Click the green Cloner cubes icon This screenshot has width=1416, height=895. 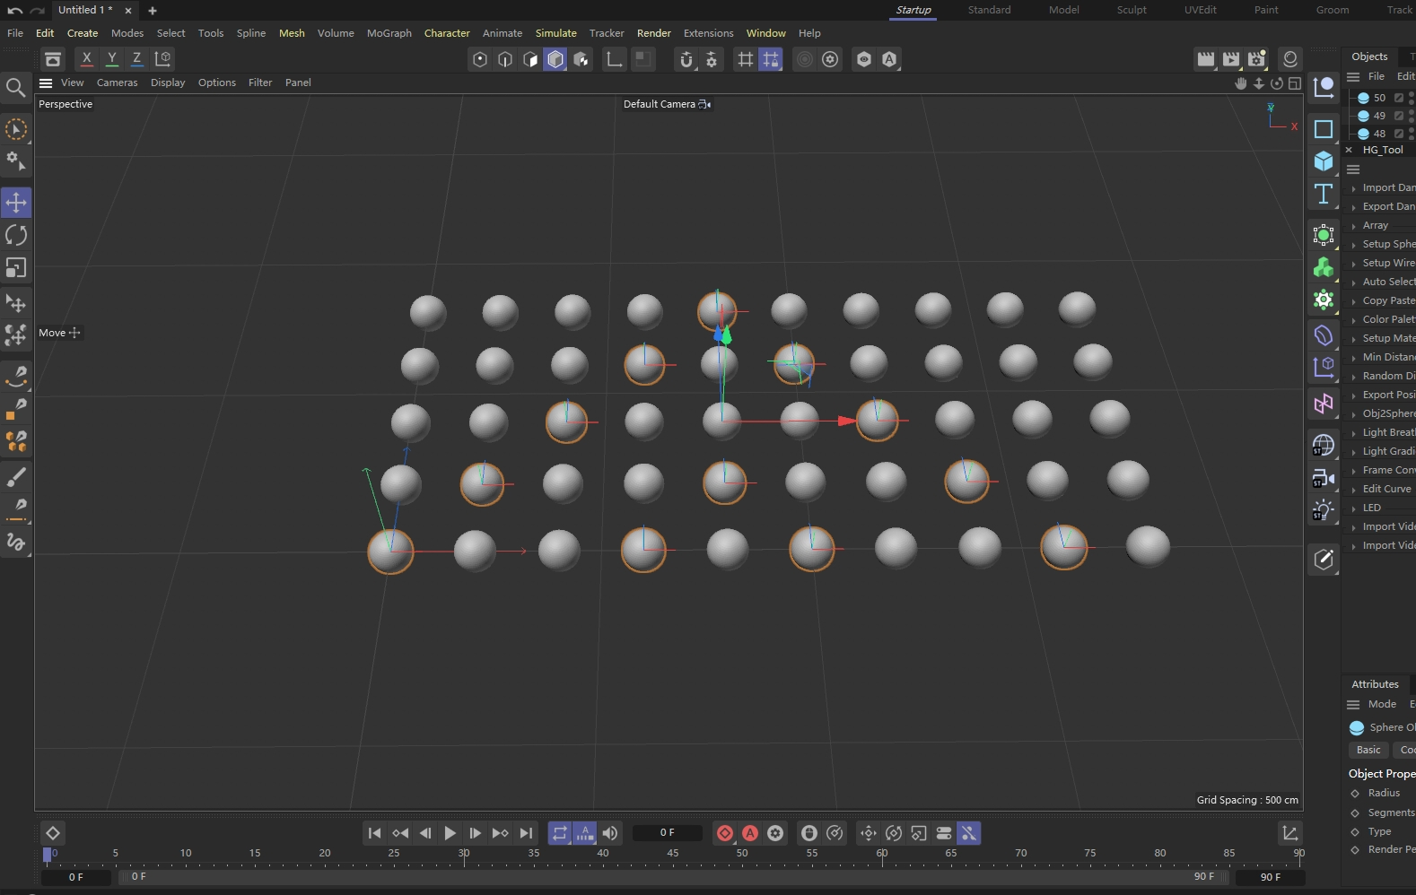tap(1324, 267)
